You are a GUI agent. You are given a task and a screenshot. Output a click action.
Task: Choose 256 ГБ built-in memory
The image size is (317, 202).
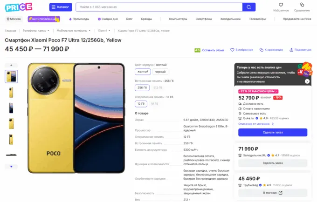click(142, 88)
